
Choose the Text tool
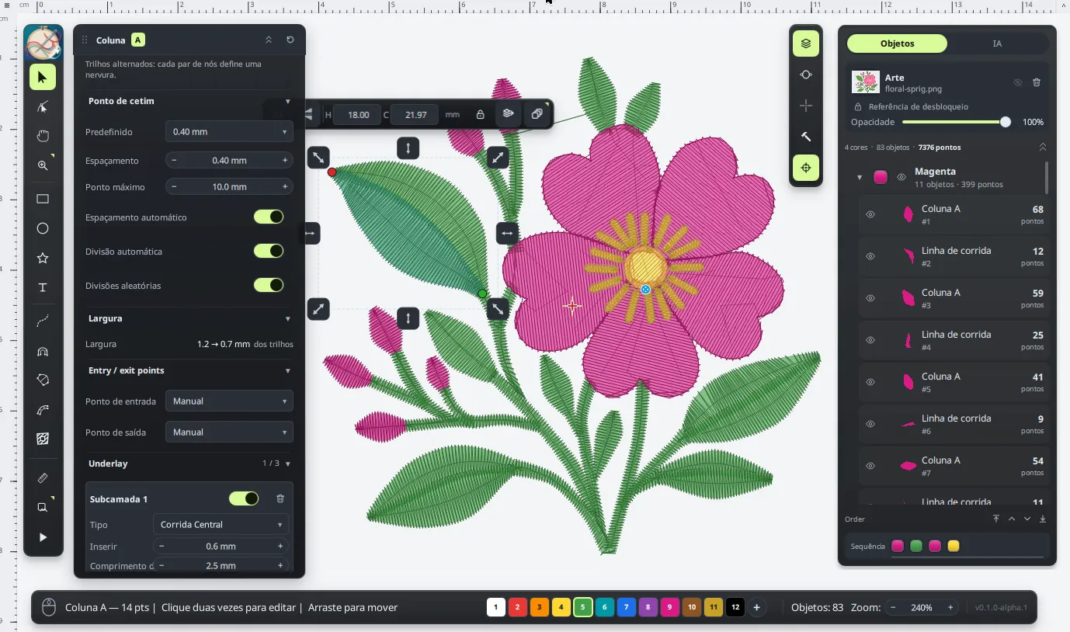(x=43, y=287)
